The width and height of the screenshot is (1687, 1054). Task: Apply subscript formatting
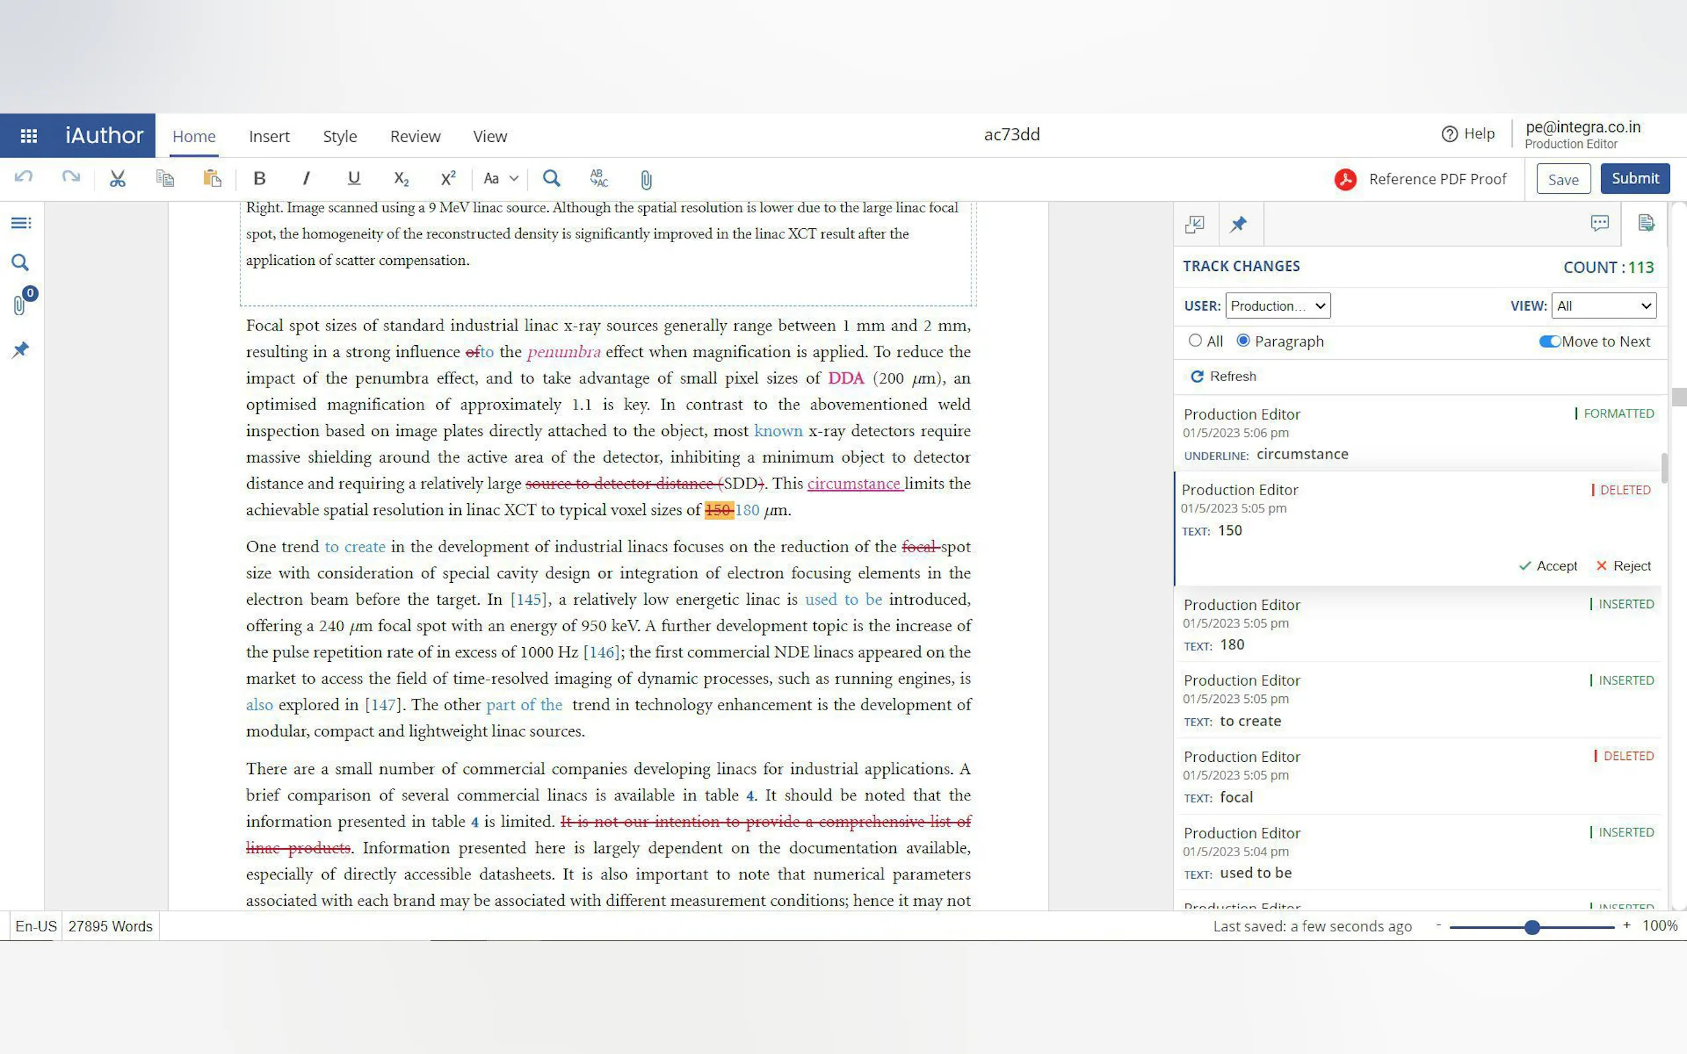pos(401,179)
